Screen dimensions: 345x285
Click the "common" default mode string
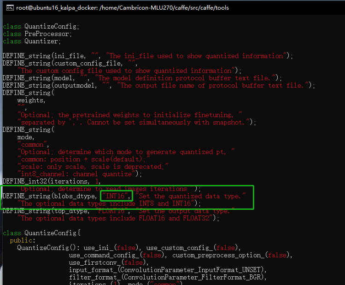point(33,144)
